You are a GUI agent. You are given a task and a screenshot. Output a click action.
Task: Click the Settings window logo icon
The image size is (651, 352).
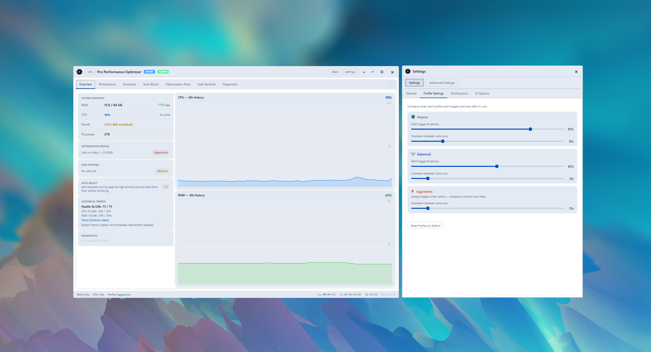408,71
